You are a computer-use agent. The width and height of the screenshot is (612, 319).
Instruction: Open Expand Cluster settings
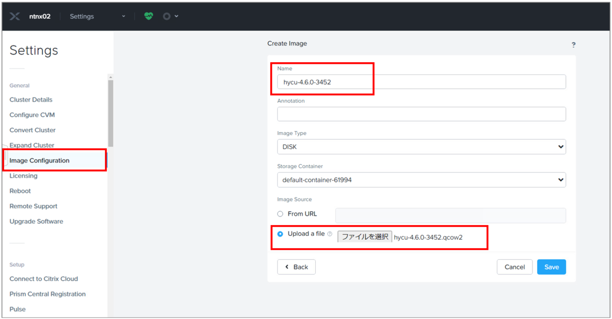[x=32, y=145]
